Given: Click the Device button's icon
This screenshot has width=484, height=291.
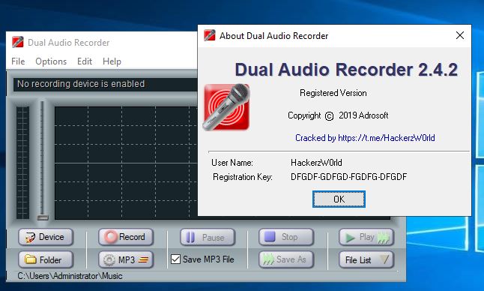Looking at the screenshot, I should [x=30, y=237].
